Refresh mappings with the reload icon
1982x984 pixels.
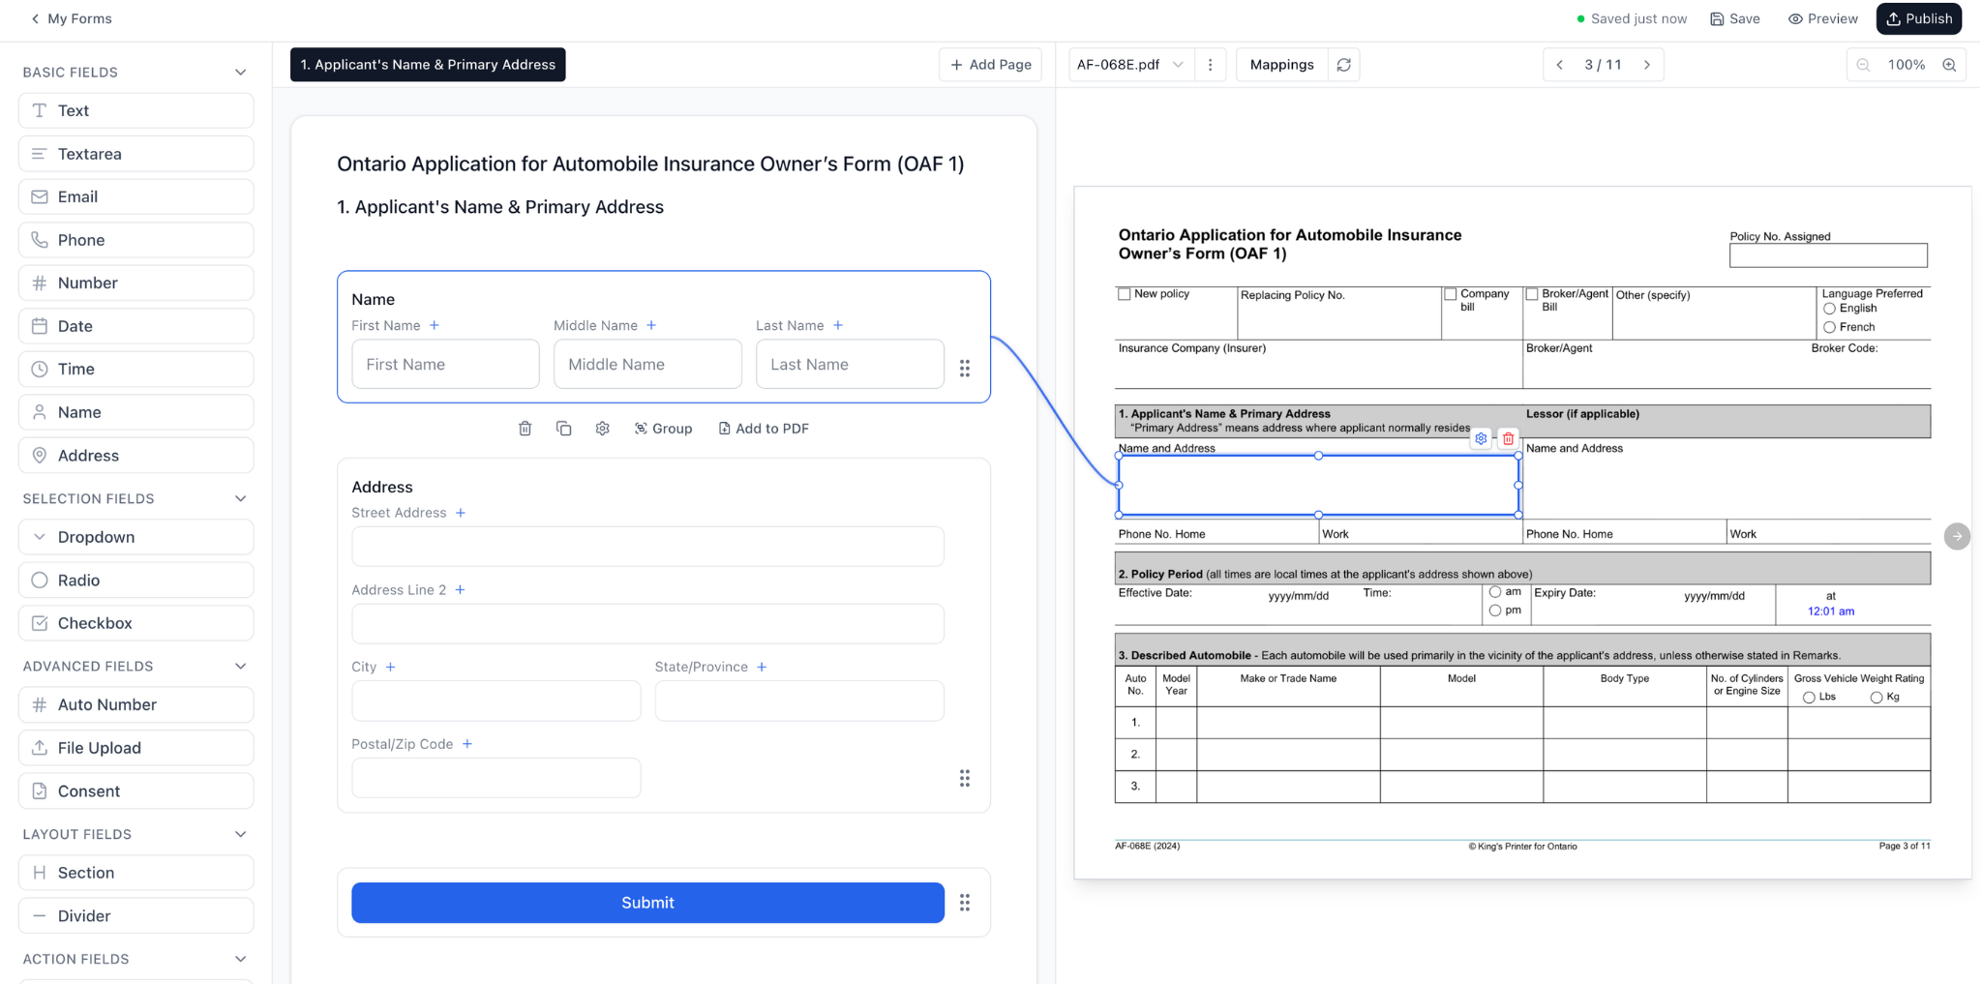click(x=1343, y=65)
